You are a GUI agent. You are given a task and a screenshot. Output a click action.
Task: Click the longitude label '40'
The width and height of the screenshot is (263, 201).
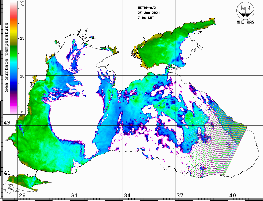pyautogui.click(x=232, y=195)
